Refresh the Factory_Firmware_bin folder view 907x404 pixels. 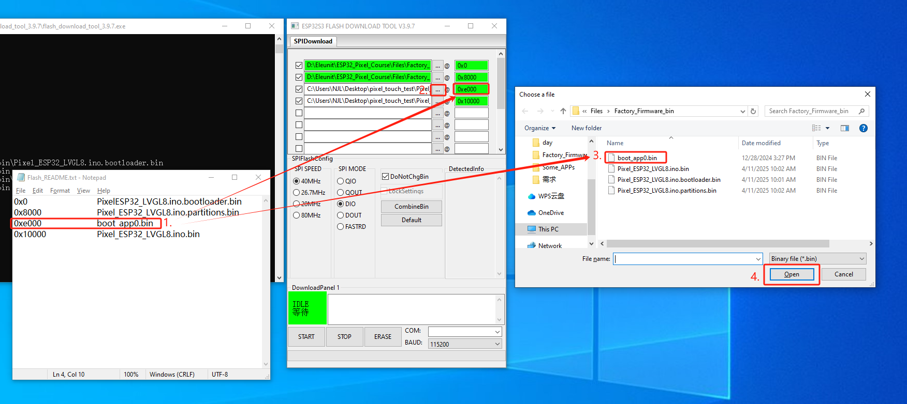[754, 111]
